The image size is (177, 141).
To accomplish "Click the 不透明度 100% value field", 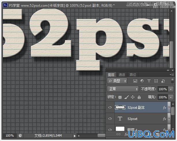I will click(x=163, y=89).
